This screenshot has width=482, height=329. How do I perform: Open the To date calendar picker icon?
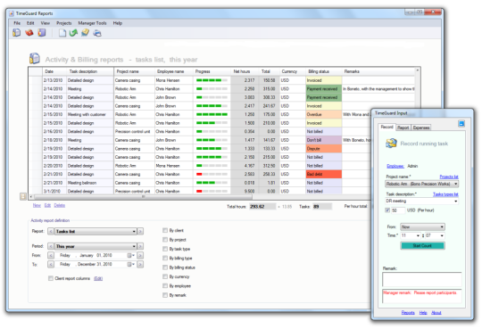130,265
